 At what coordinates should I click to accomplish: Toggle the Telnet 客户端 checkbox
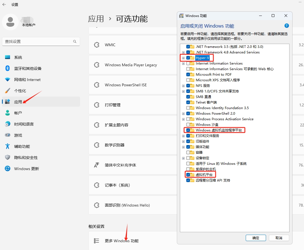coord(188,102)
